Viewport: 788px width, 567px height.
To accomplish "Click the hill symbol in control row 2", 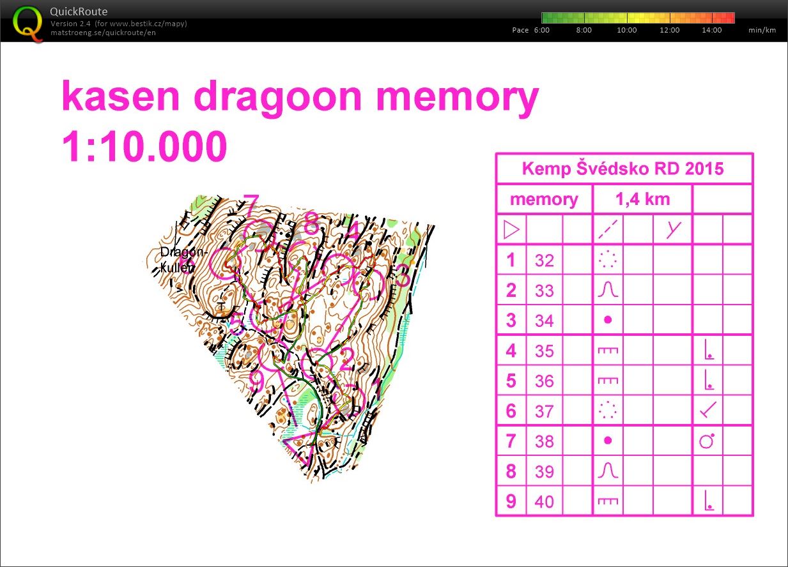I will point(607,291).
